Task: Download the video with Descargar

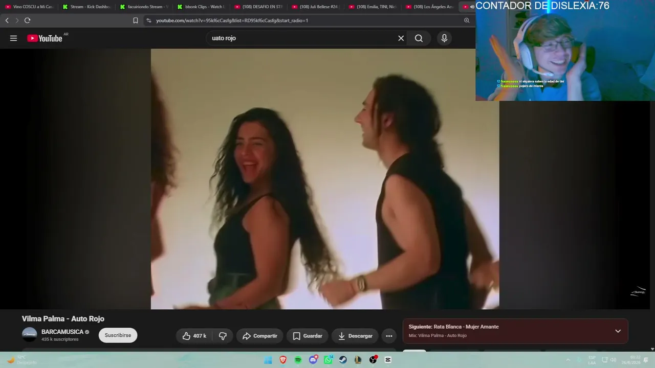Action: pyautogui.click(x=355, y=336)
